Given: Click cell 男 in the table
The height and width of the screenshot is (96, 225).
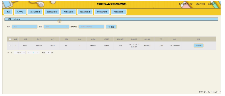Looking at the screenshot, I should (66, 46).
